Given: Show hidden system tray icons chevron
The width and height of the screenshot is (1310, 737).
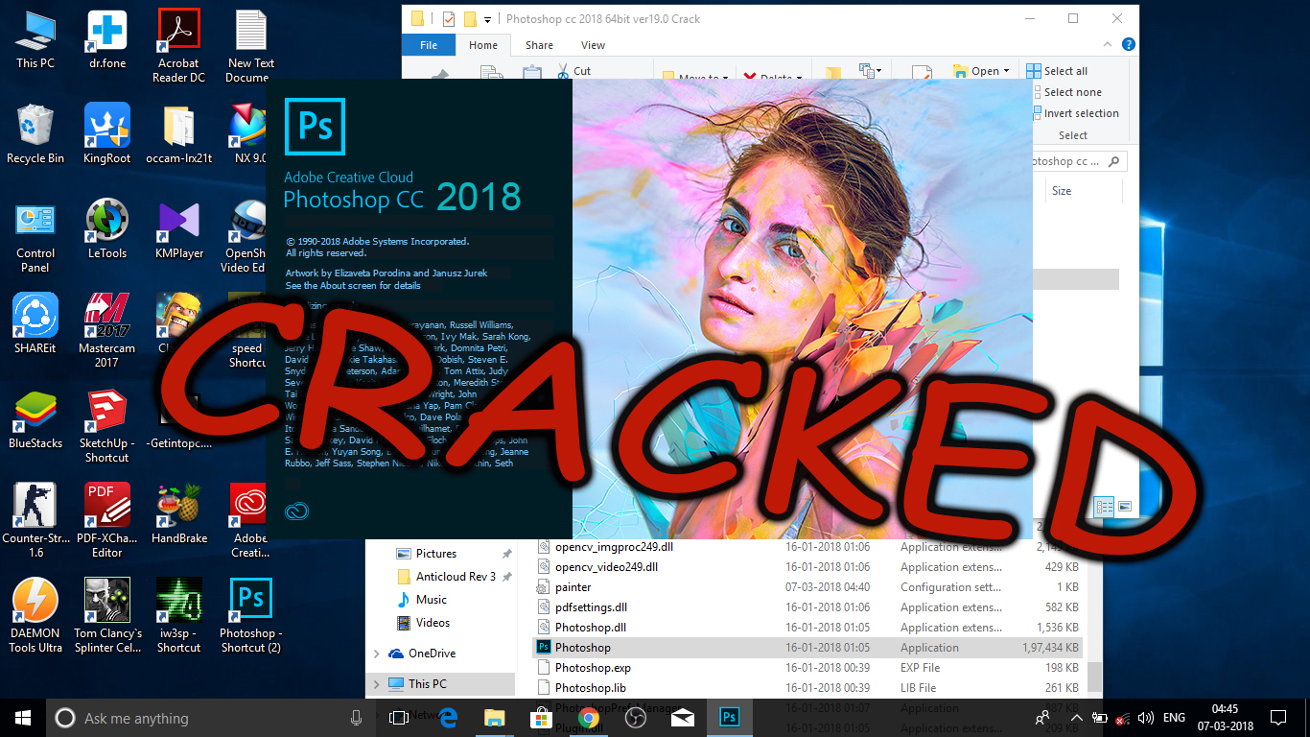Looking at the screenshot, I should tap(1077, 718).
